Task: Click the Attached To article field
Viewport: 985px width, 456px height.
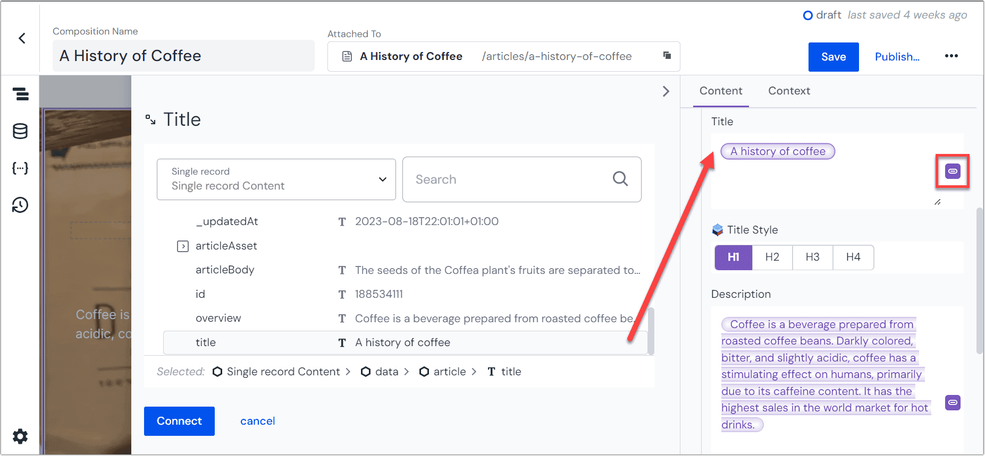Action: (503, 56)
